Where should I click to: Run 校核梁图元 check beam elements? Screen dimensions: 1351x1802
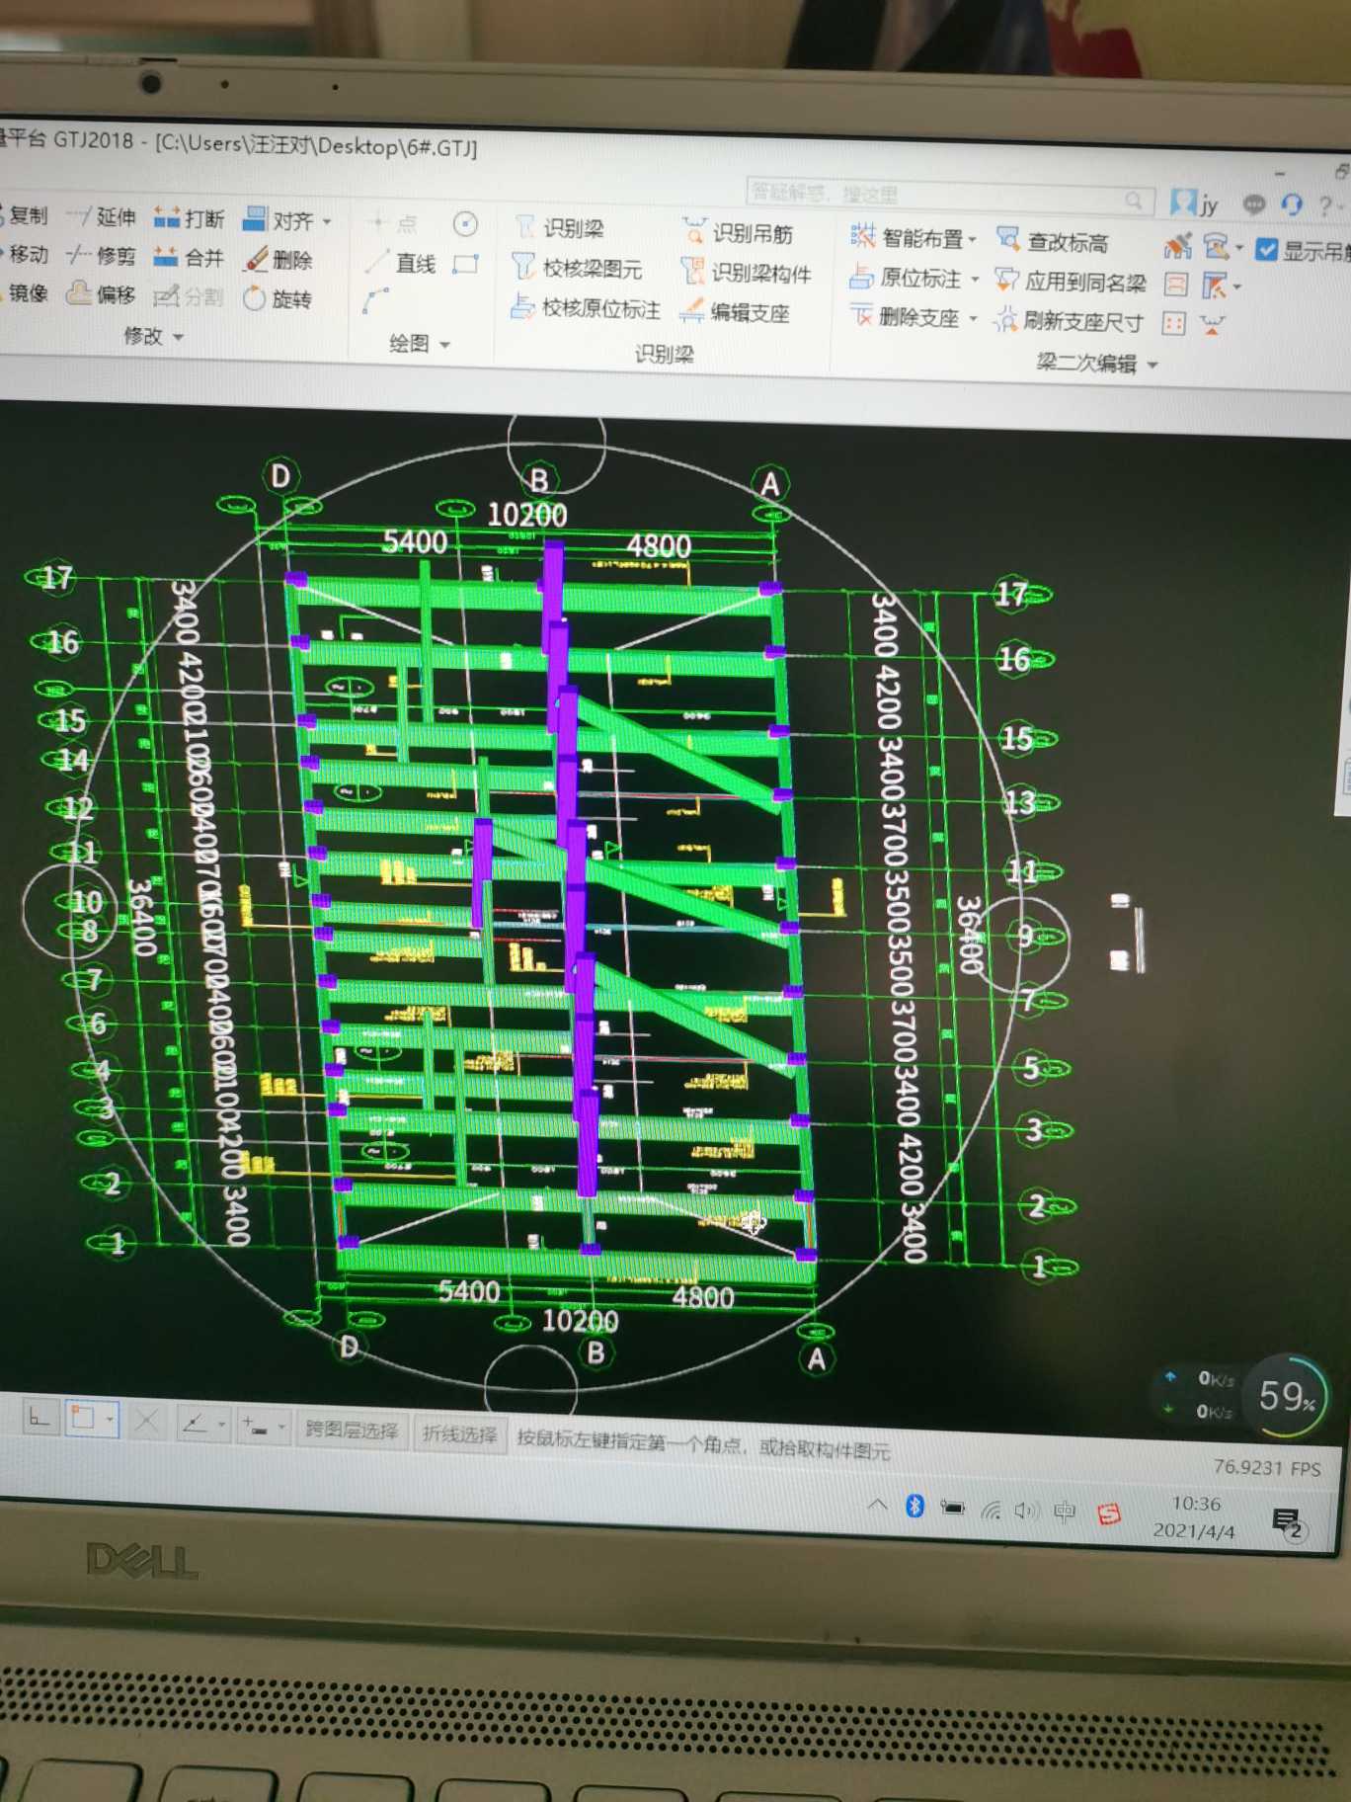click(x=577, y=268)
